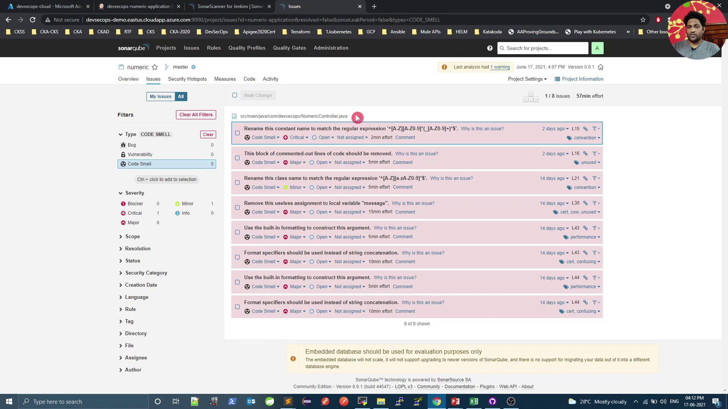Open Chrome from the Windows taskbar
This screenshot has height=409, width=728.
[436, 401]
